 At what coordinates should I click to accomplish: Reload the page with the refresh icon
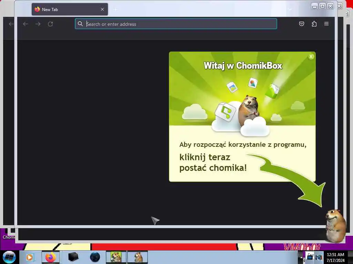click(x=50, y=24)
